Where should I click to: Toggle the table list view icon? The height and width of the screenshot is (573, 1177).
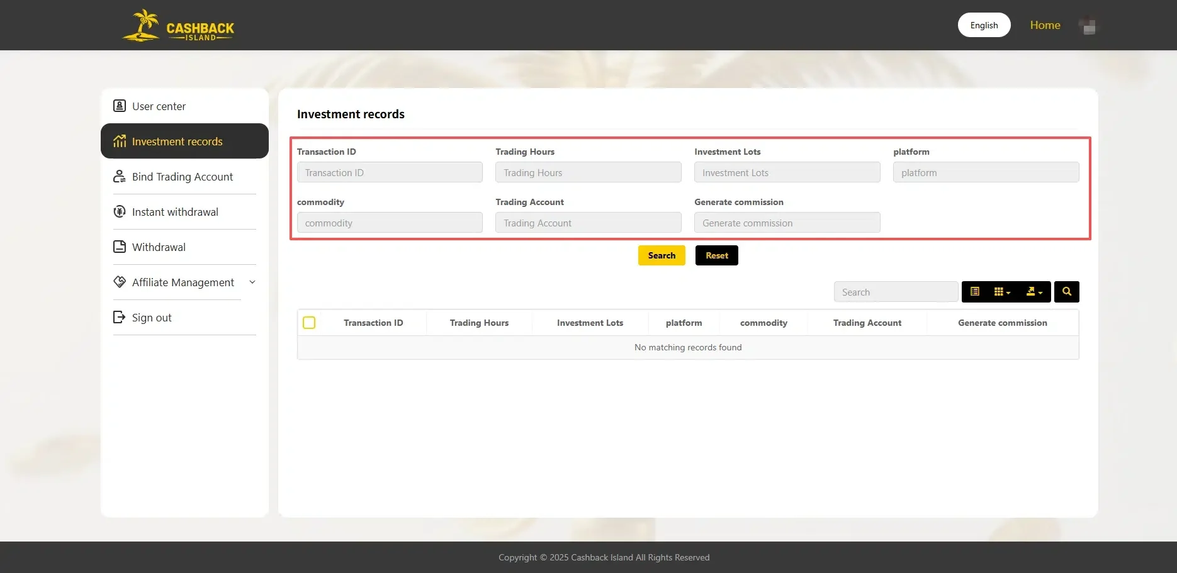point(975,291)
